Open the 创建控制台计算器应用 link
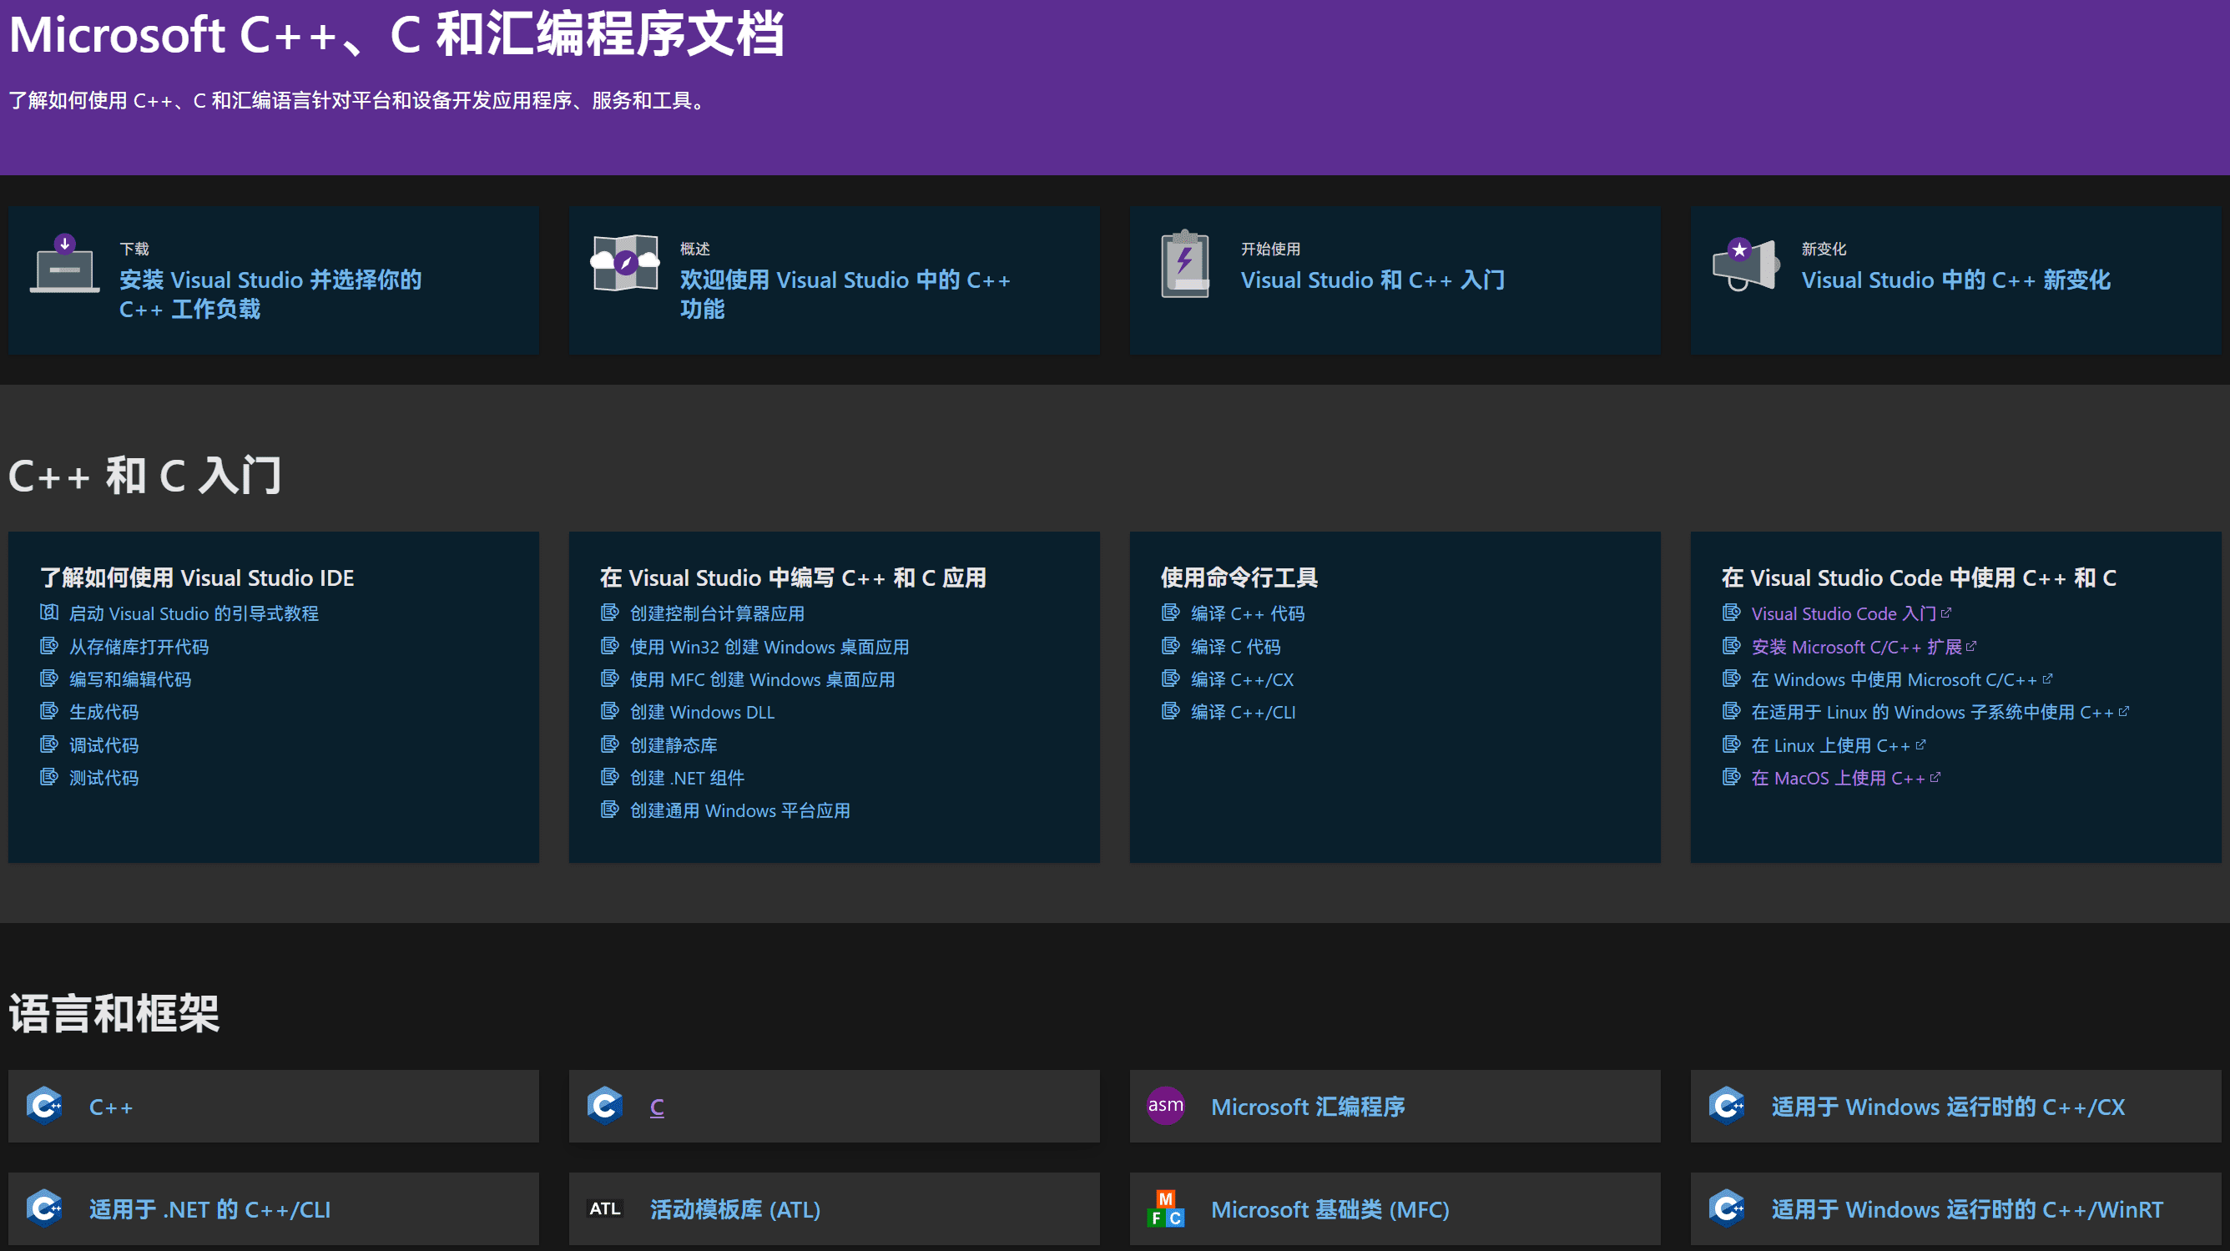2230x1251 pixels. click(x=717, y=613)
